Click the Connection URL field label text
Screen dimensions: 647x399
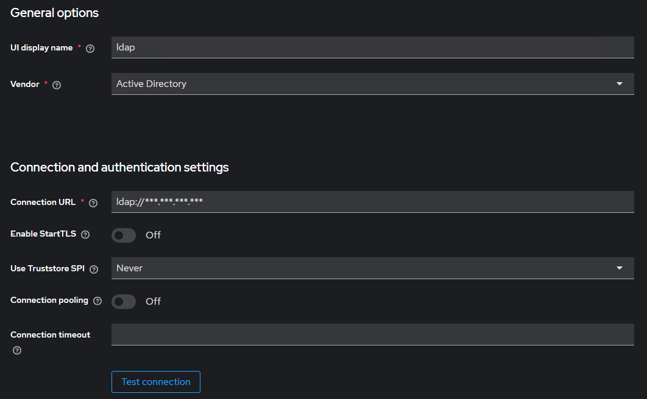pos(43,203)
